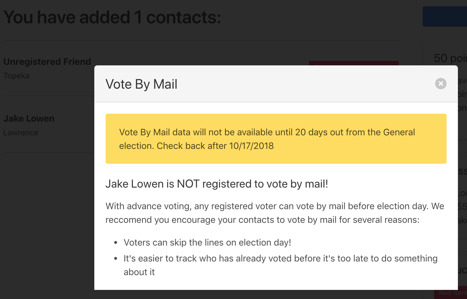Click the Vote By Mail dialog title

(x=141, y=84)
